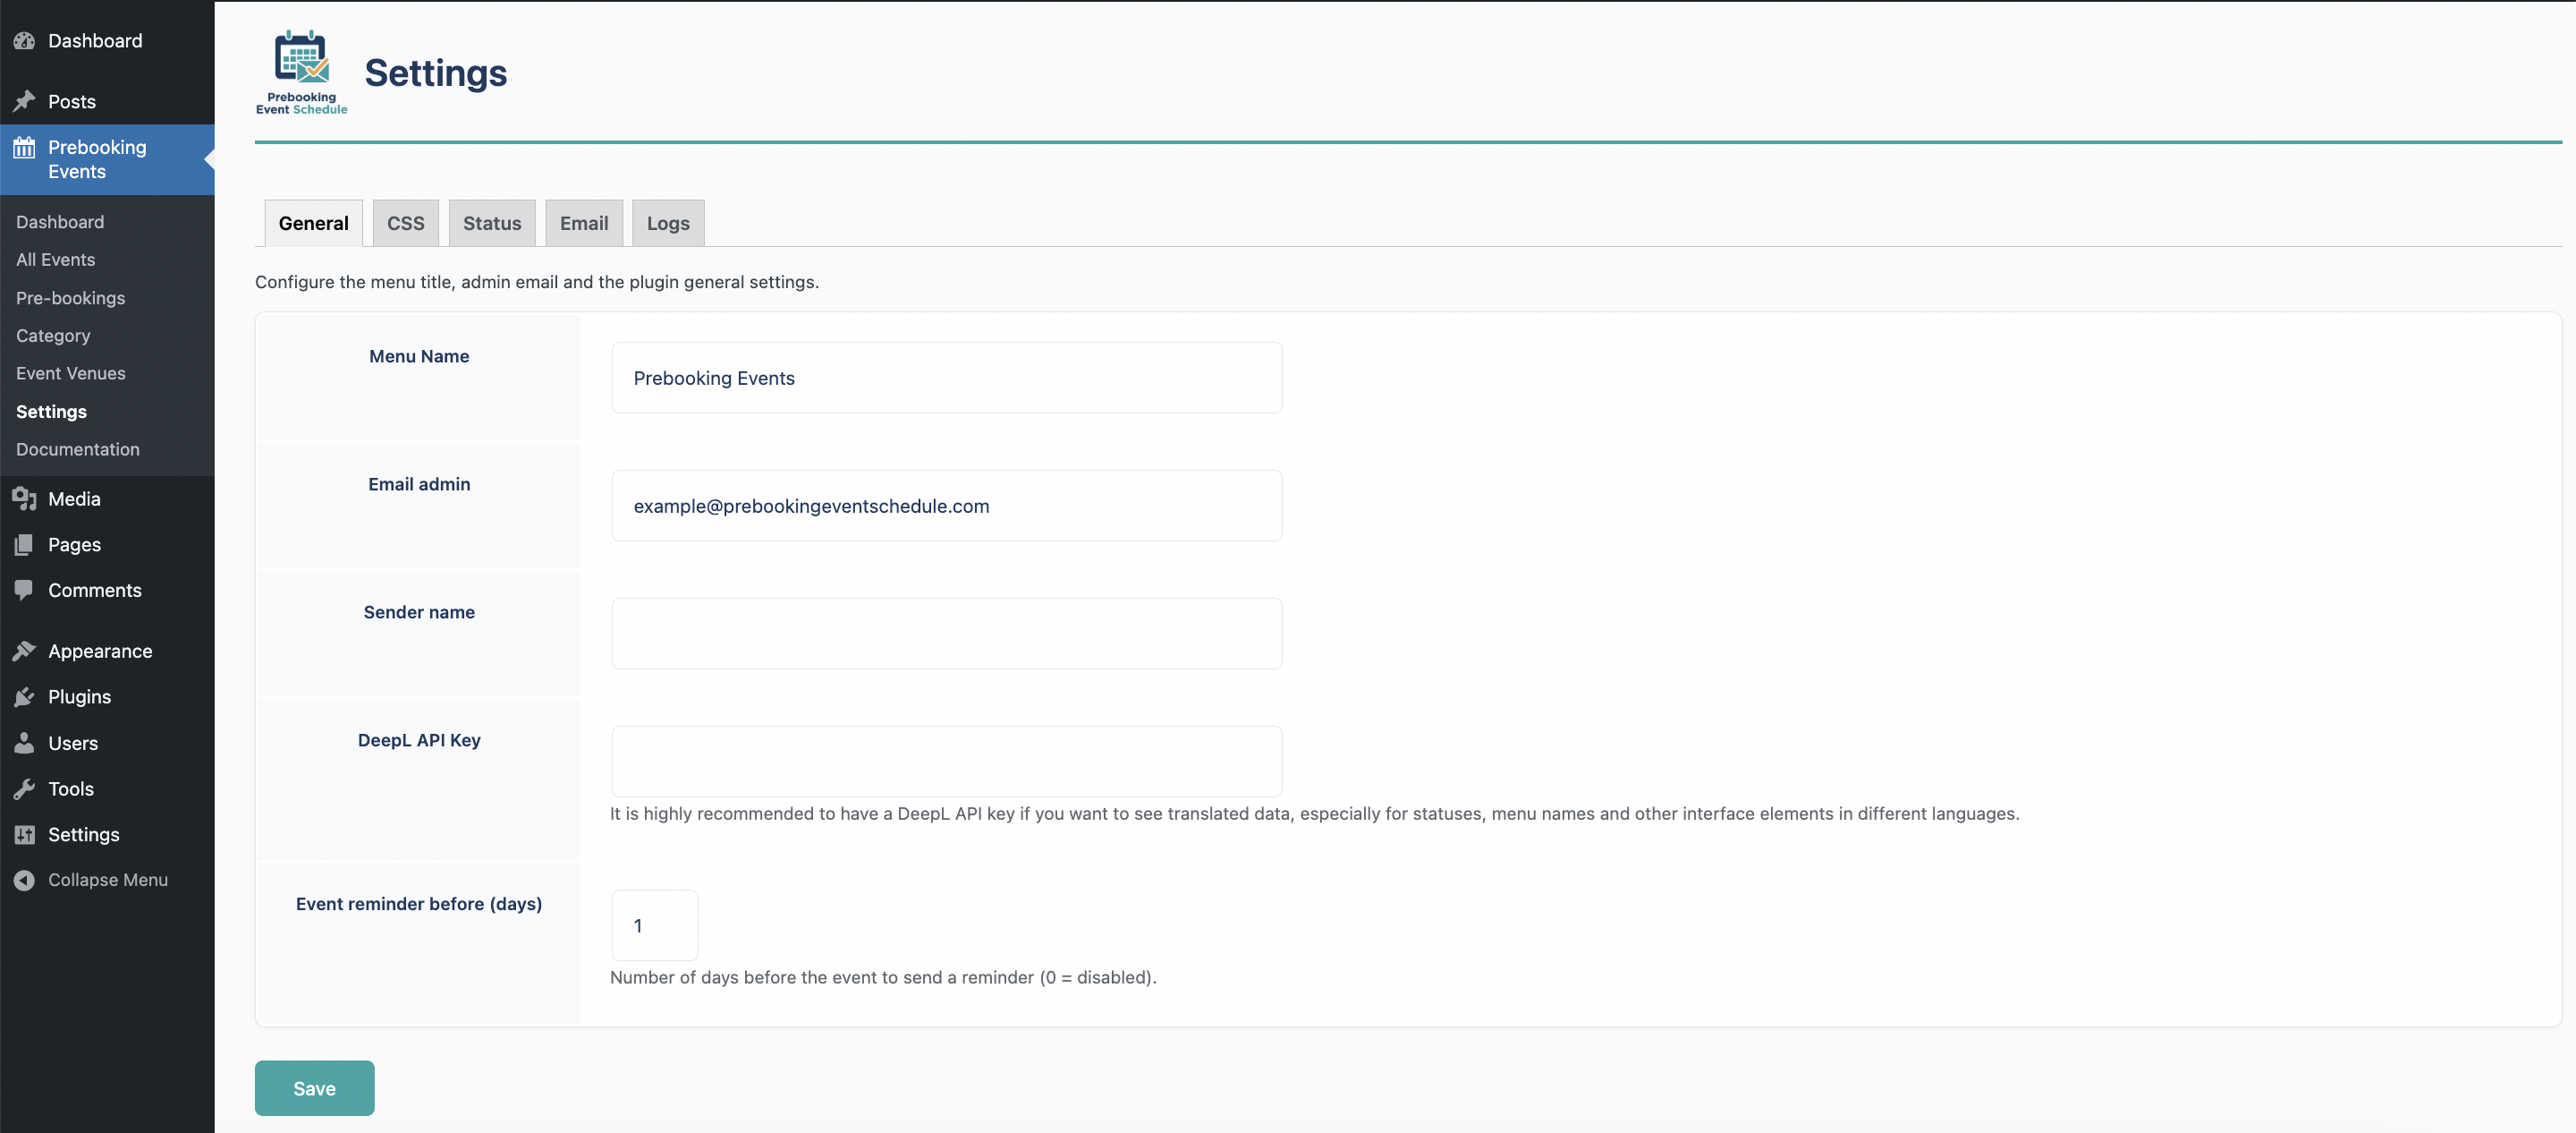
Task: Select the Logs tab
Action: pyautogui.click(x=667, y=222)
